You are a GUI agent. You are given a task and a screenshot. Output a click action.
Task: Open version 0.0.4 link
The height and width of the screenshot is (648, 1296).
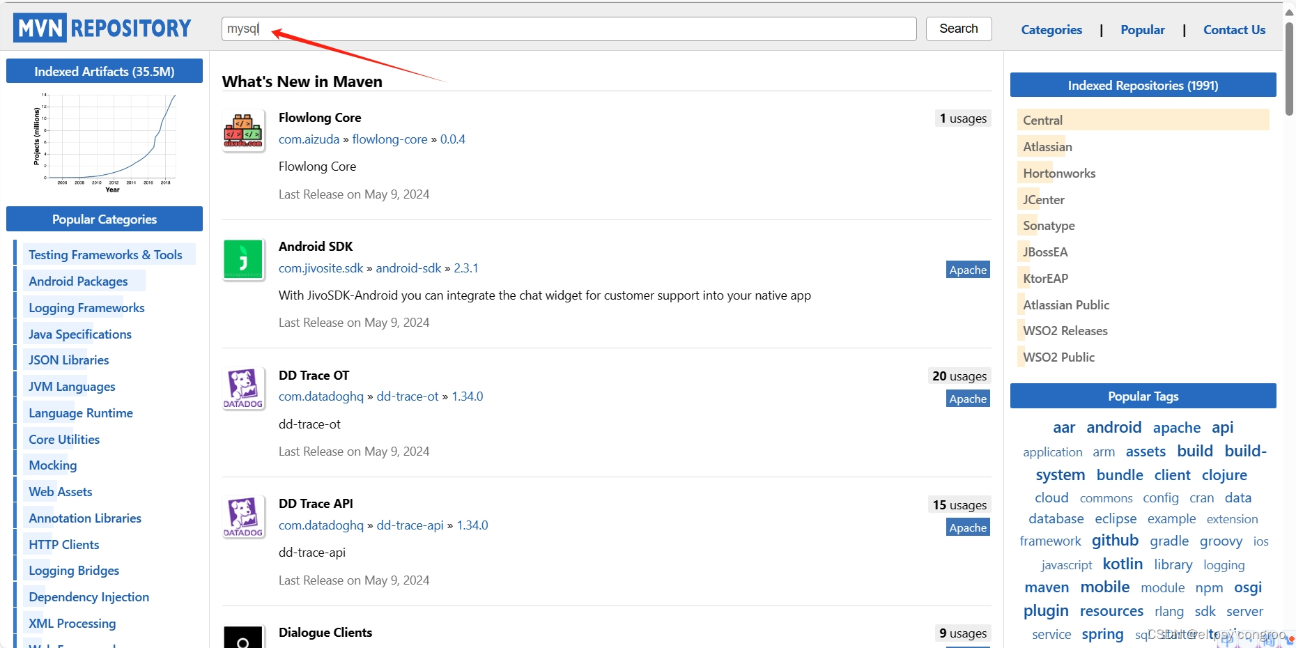click(452, 139)
